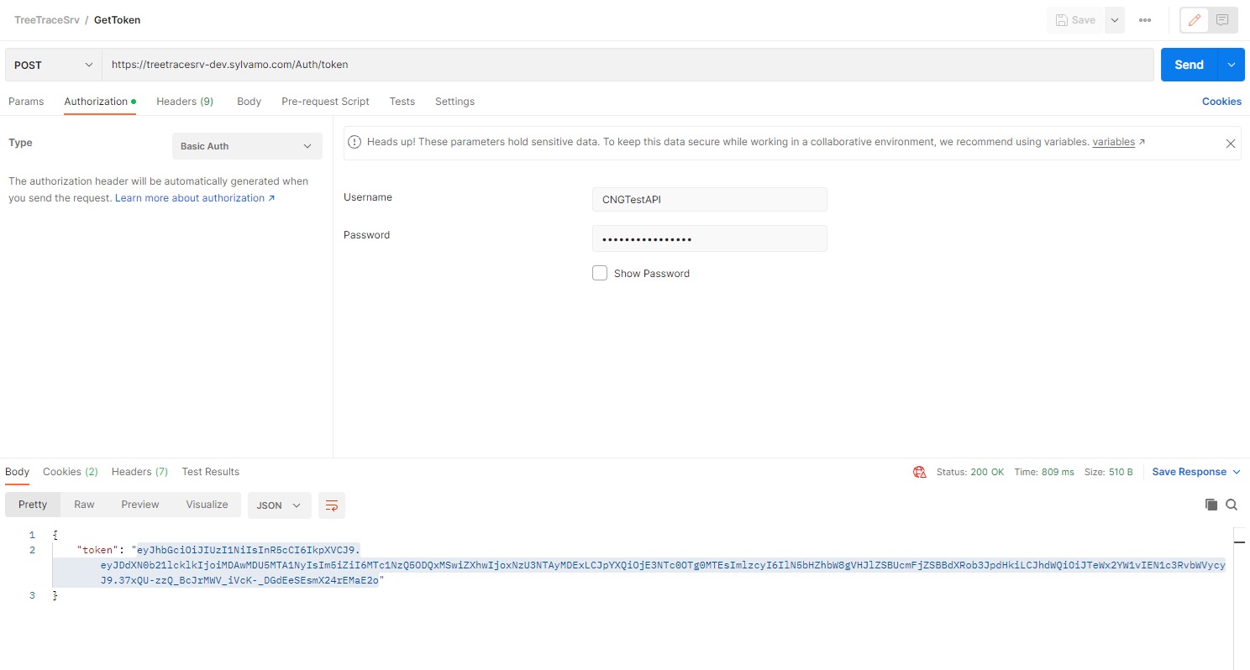Dismiss the sensitive data warning banner
The width and height of the screenshot is (1250, 670).
click(x=1230, y=143)
